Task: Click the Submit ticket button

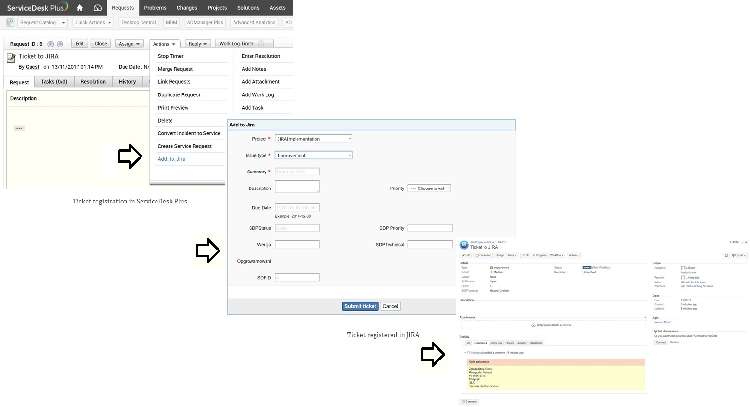Action: (x=360, y=306)
